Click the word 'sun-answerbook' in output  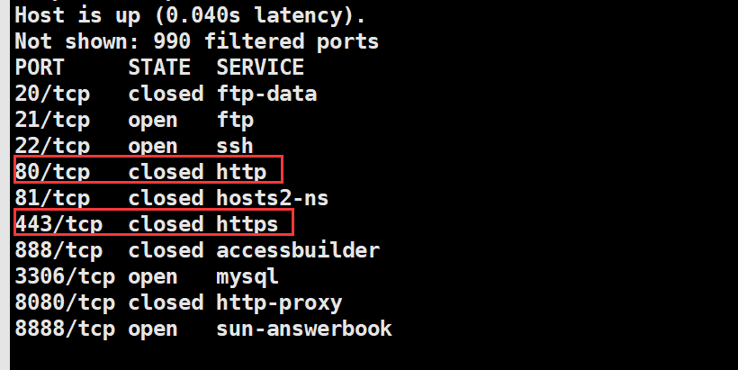point(304,329)
